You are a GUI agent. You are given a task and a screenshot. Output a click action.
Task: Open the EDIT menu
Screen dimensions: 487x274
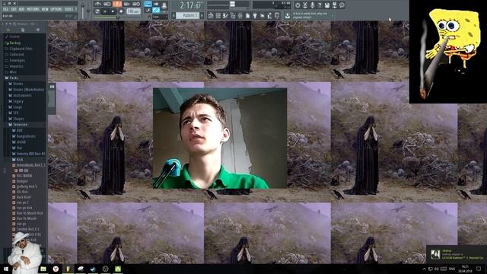(x=14, y=9)
